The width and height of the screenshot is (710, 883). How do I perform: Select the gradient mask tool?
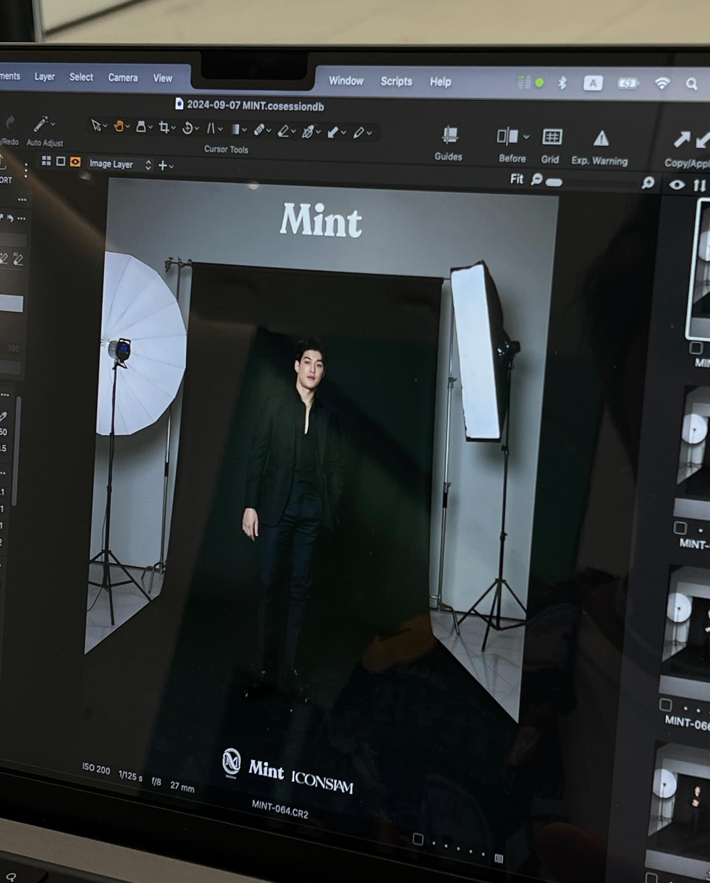[x=235, y=129]
